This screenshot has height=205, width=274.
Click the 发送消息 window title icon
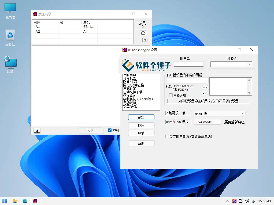point(35,14)
